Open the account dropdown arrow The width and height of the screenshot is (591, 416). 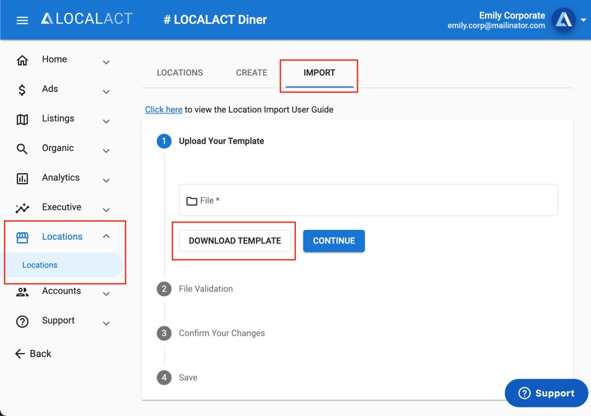583,20
